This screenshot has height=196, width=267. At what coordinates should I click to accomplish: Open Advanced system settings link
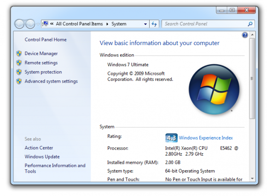click(51, 81)
